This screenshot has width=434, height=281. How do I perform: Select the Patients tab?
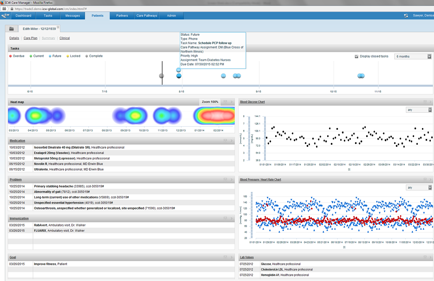pos(98,16)
